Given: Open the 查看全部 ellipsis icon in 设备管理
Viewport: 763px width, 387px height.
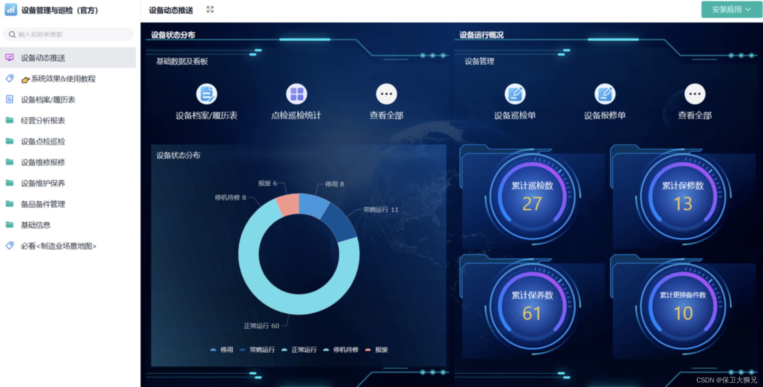Looking at the screenshot, I should pyautogui.click(x=694, y=94).
